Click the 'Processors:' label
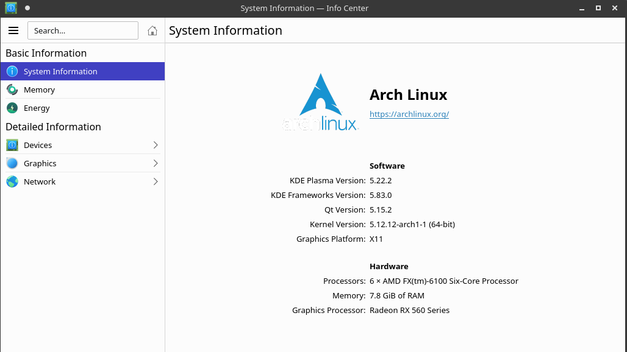The width and height of the screenshot is (627, 352). click(x=344, y=281)
